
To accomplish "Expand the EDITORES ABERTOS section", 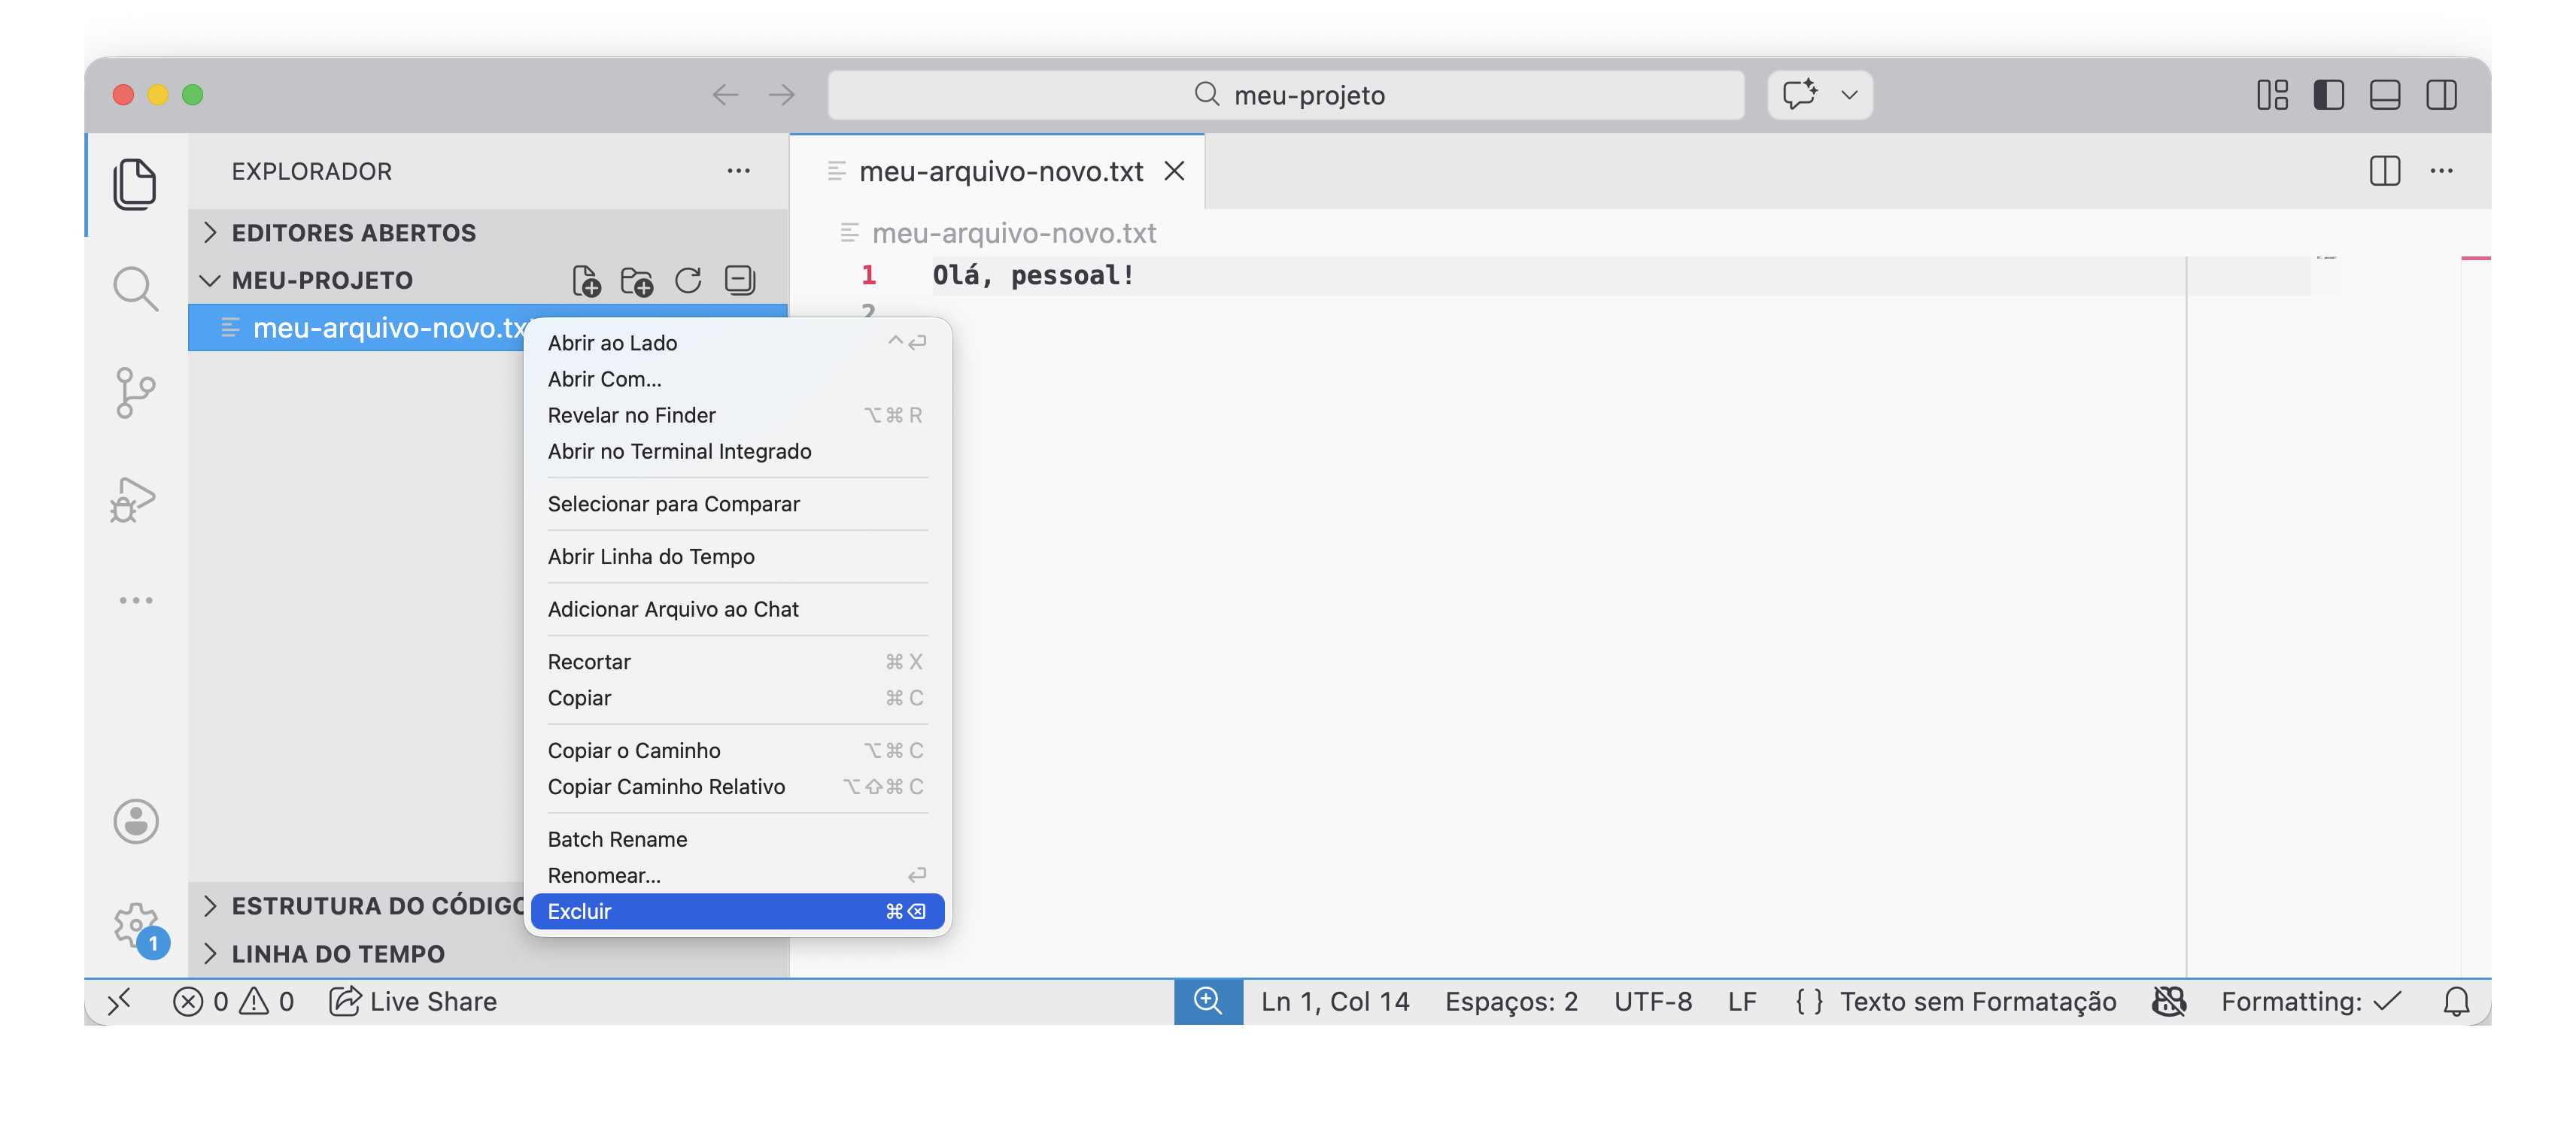I will pos(353,233).
